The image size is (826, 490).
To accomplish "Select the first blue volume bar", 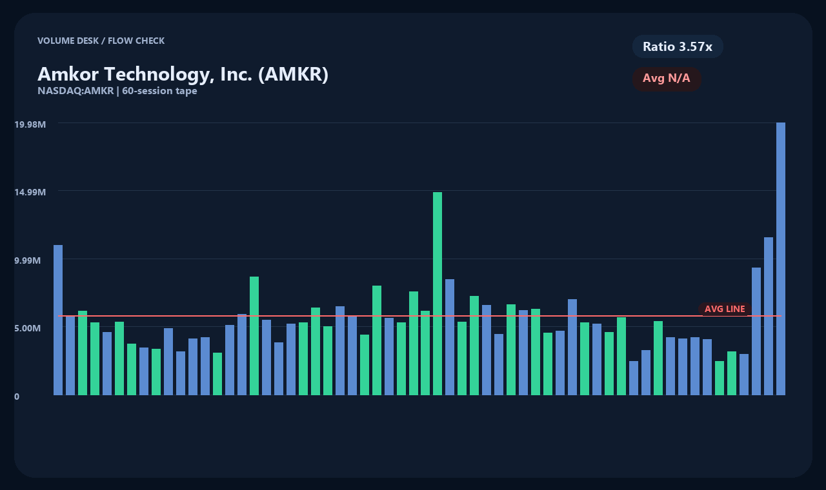I will pyautogui.click(x=58, y=320).
